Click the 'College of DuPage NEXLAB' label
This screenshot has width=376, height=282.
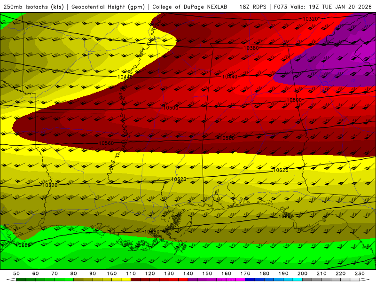pyautogui.click(x=190, y=7)
